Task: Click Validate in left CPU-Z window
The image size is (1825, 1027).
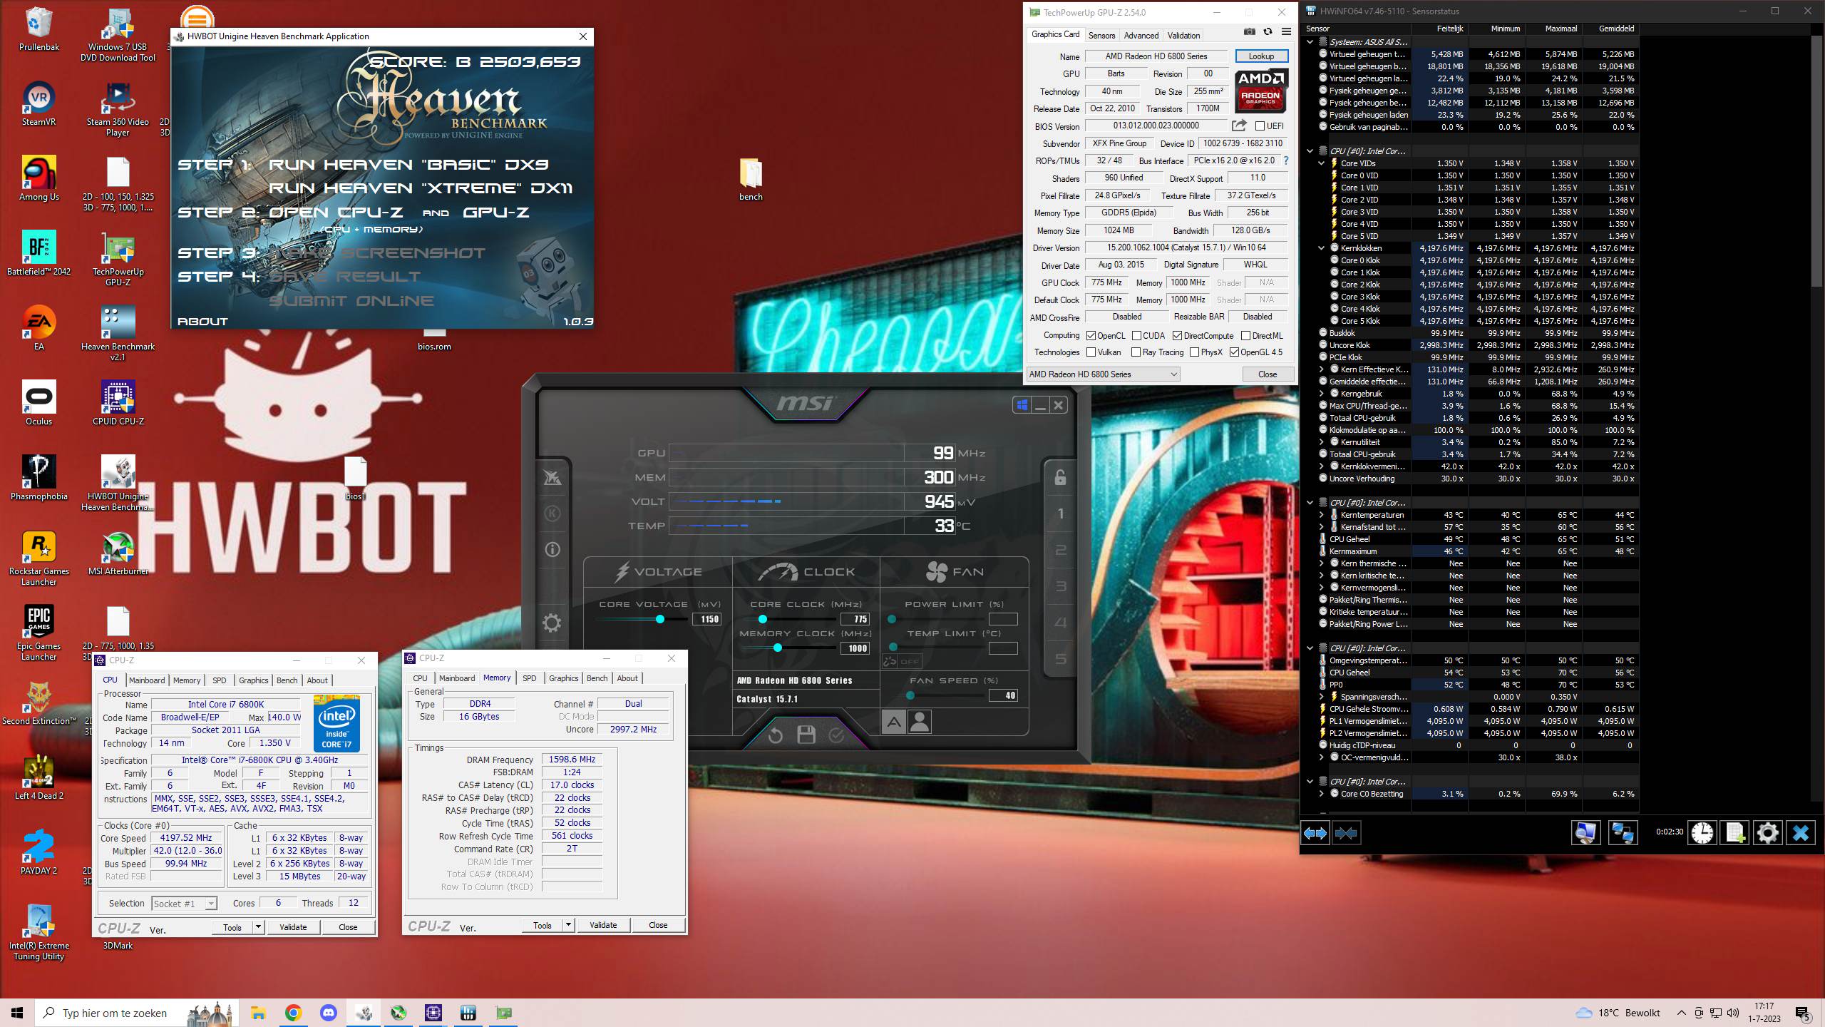Action: click(x=293, y=927)
